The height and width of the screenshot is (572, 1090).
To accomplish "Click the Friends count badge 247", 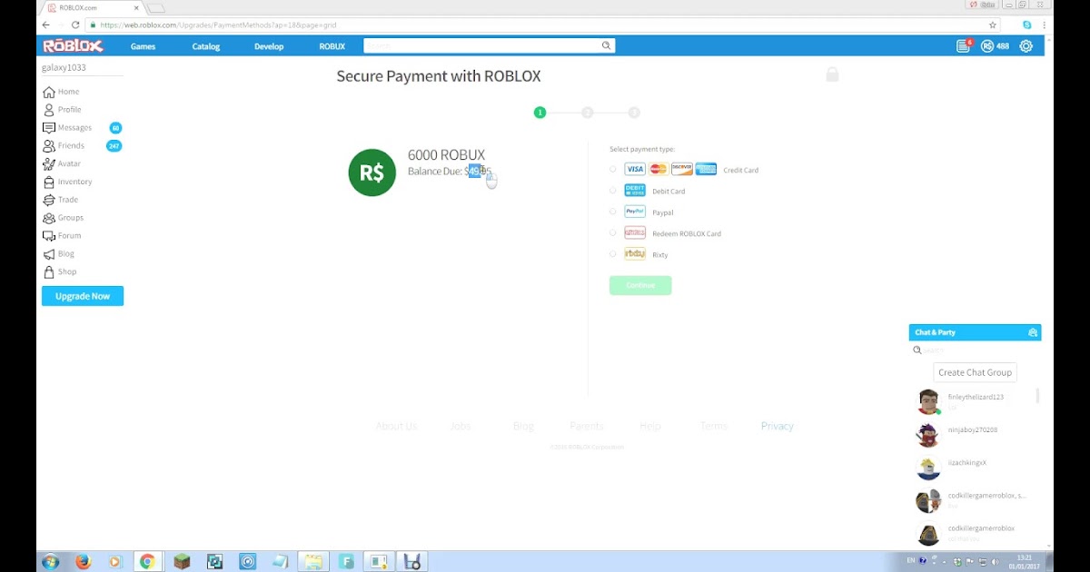I will 114,146.
